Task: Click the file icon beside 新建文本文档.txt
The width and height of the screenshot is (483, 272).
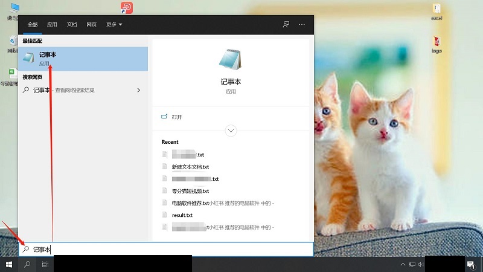Action: 164,167
